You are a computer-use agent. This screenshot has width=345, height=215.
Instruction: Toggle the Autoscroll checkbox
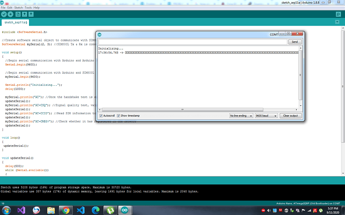[x=101, y=116]
